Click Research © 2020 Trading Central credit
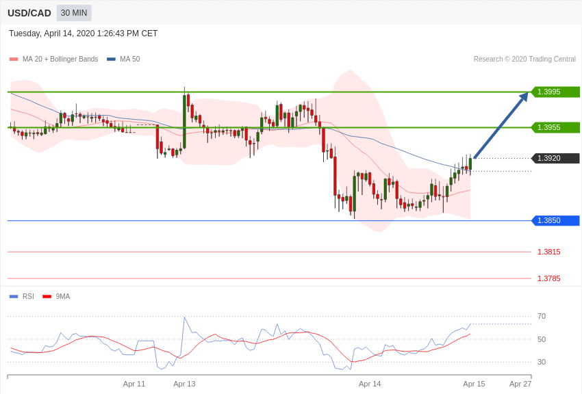The image size is (582, 394). click(524, 59)
